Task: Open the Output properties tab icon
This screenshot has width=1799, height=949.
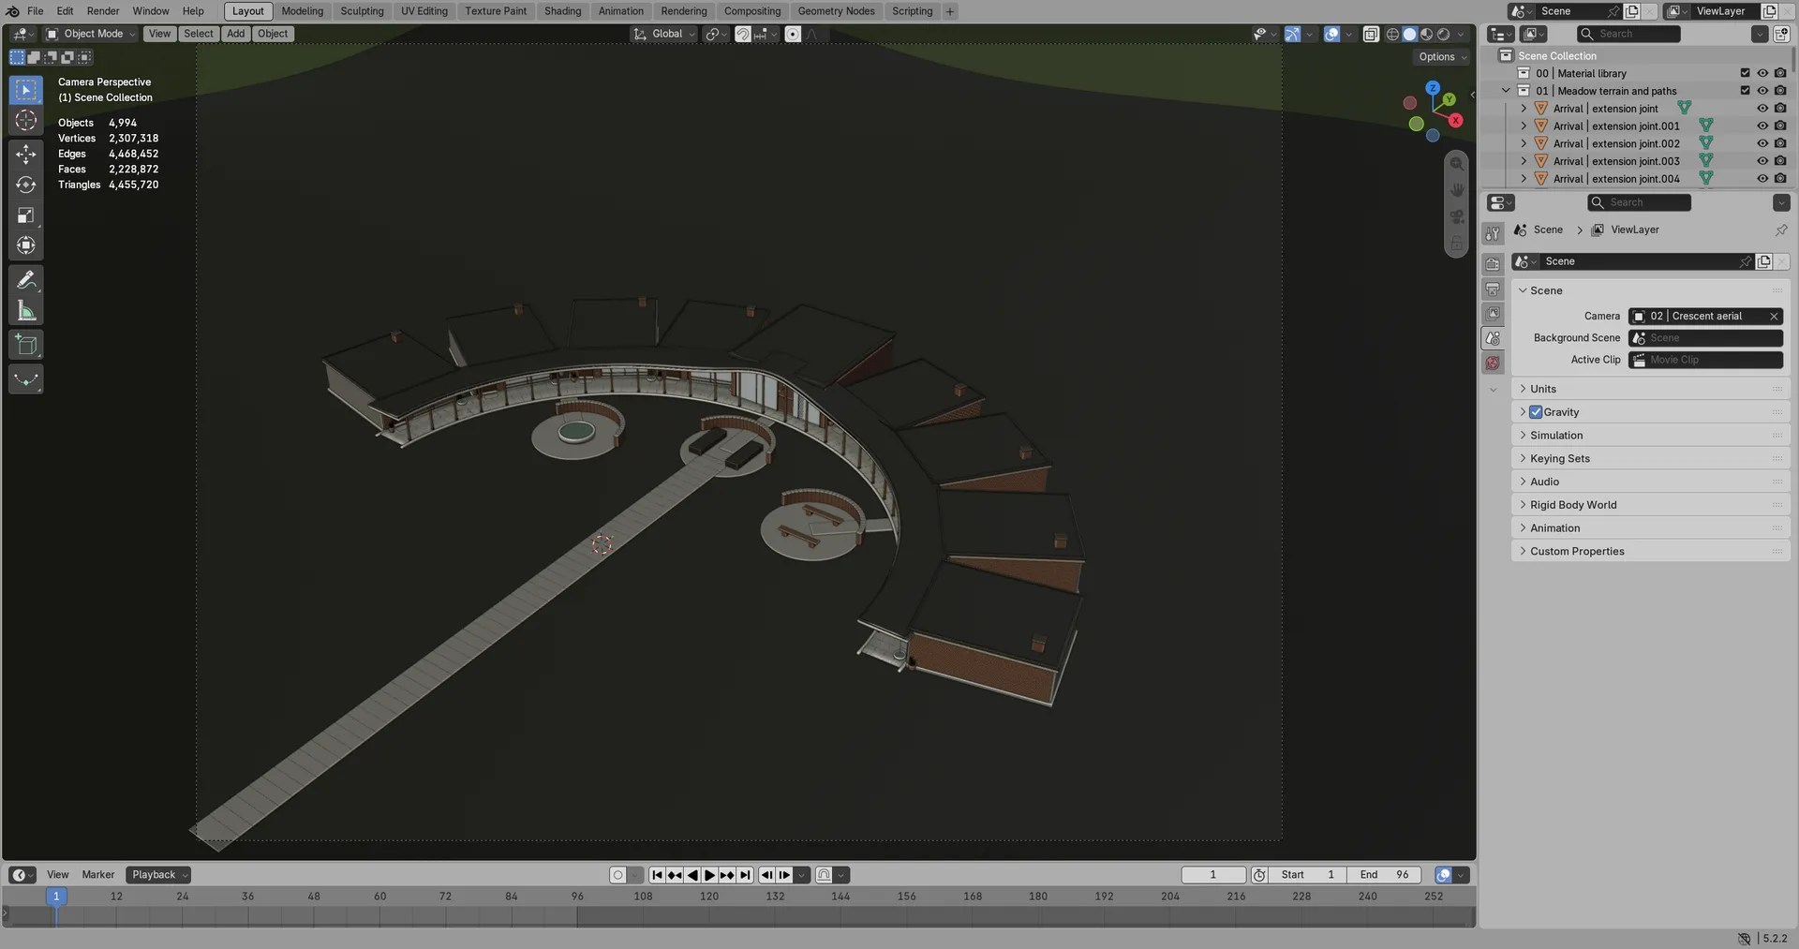Action: click(1494, 289)
